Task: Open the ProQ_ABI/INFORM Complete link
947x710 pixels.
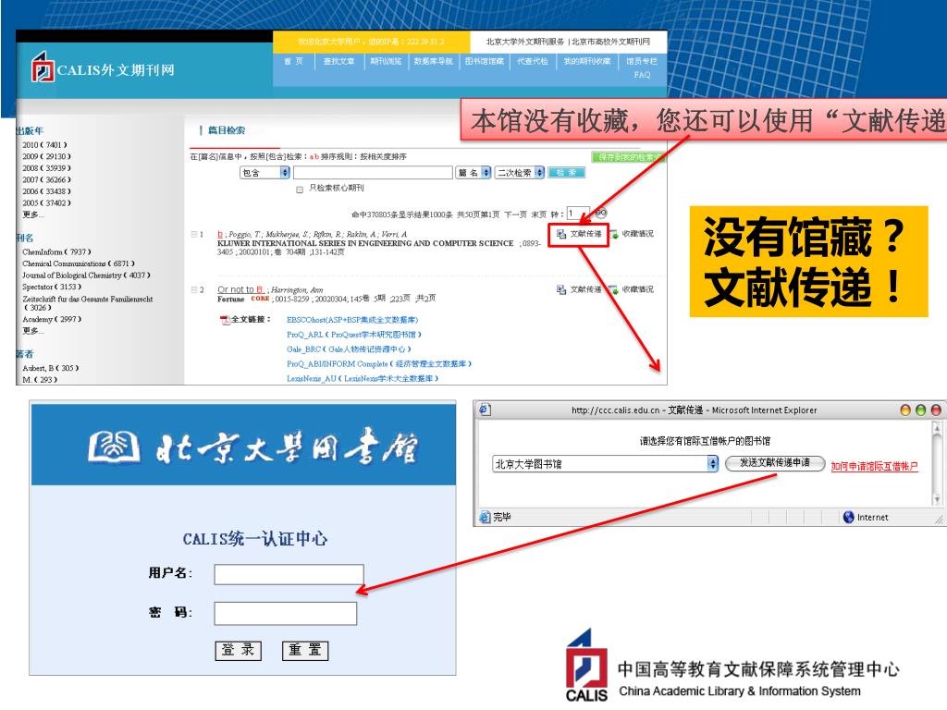Action: pyautogui.click(x=378, y=364)
